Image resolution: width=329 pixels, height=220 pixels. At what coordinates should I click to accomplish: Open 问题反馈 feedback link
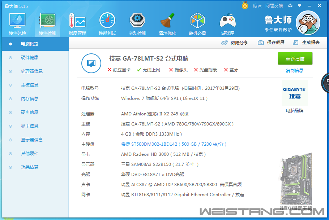pos(274,6)
